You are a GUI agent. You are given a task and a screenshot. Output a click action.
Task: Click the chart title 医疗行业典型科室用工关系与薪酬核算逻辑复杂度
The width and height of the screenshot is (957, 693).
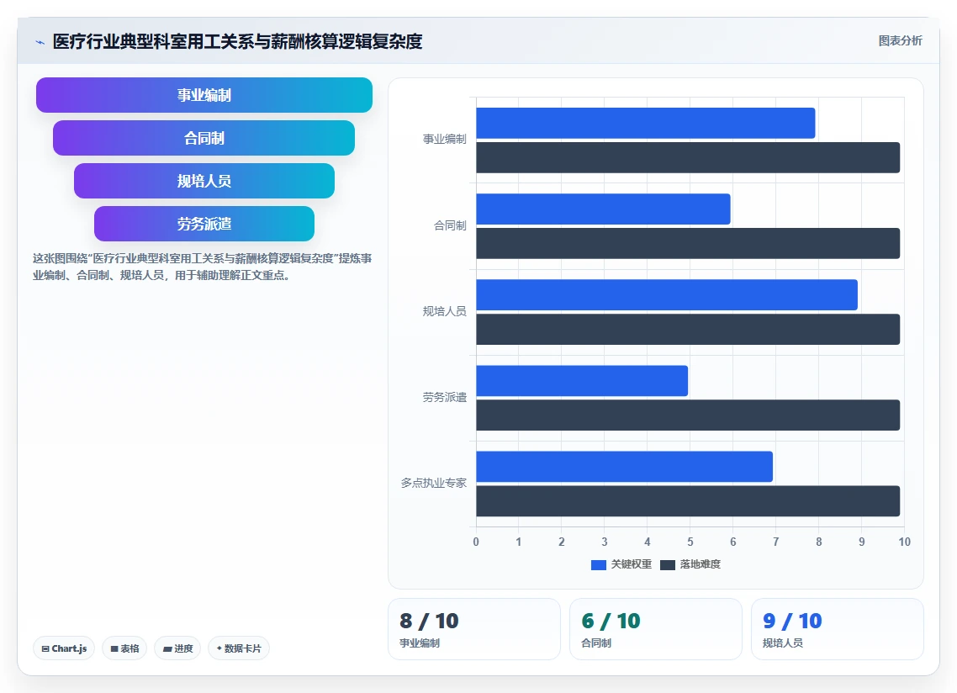tap(237, 41)
